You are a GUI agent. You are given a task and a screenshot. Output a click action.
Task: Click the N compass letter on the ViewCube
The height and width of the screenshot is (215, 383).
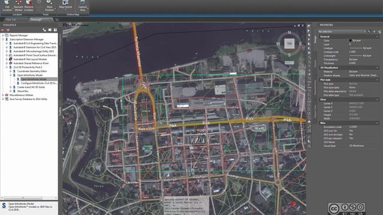(x=290, y=32)
